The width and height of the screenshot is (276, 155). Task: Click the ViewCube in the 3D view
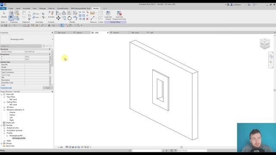[265, 43]
